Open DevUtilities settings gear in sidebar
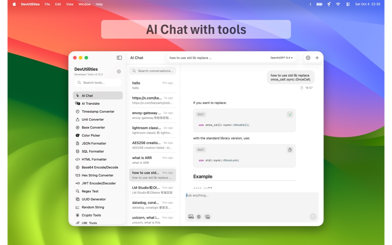Image resolution: width=392 pixels, height=245 pixels. point(119,71)
